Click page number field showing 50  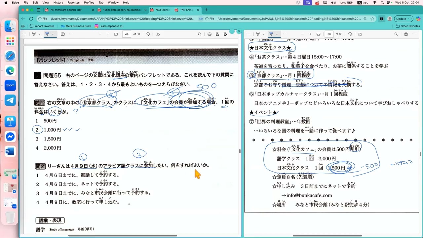[x=329, y=34]
